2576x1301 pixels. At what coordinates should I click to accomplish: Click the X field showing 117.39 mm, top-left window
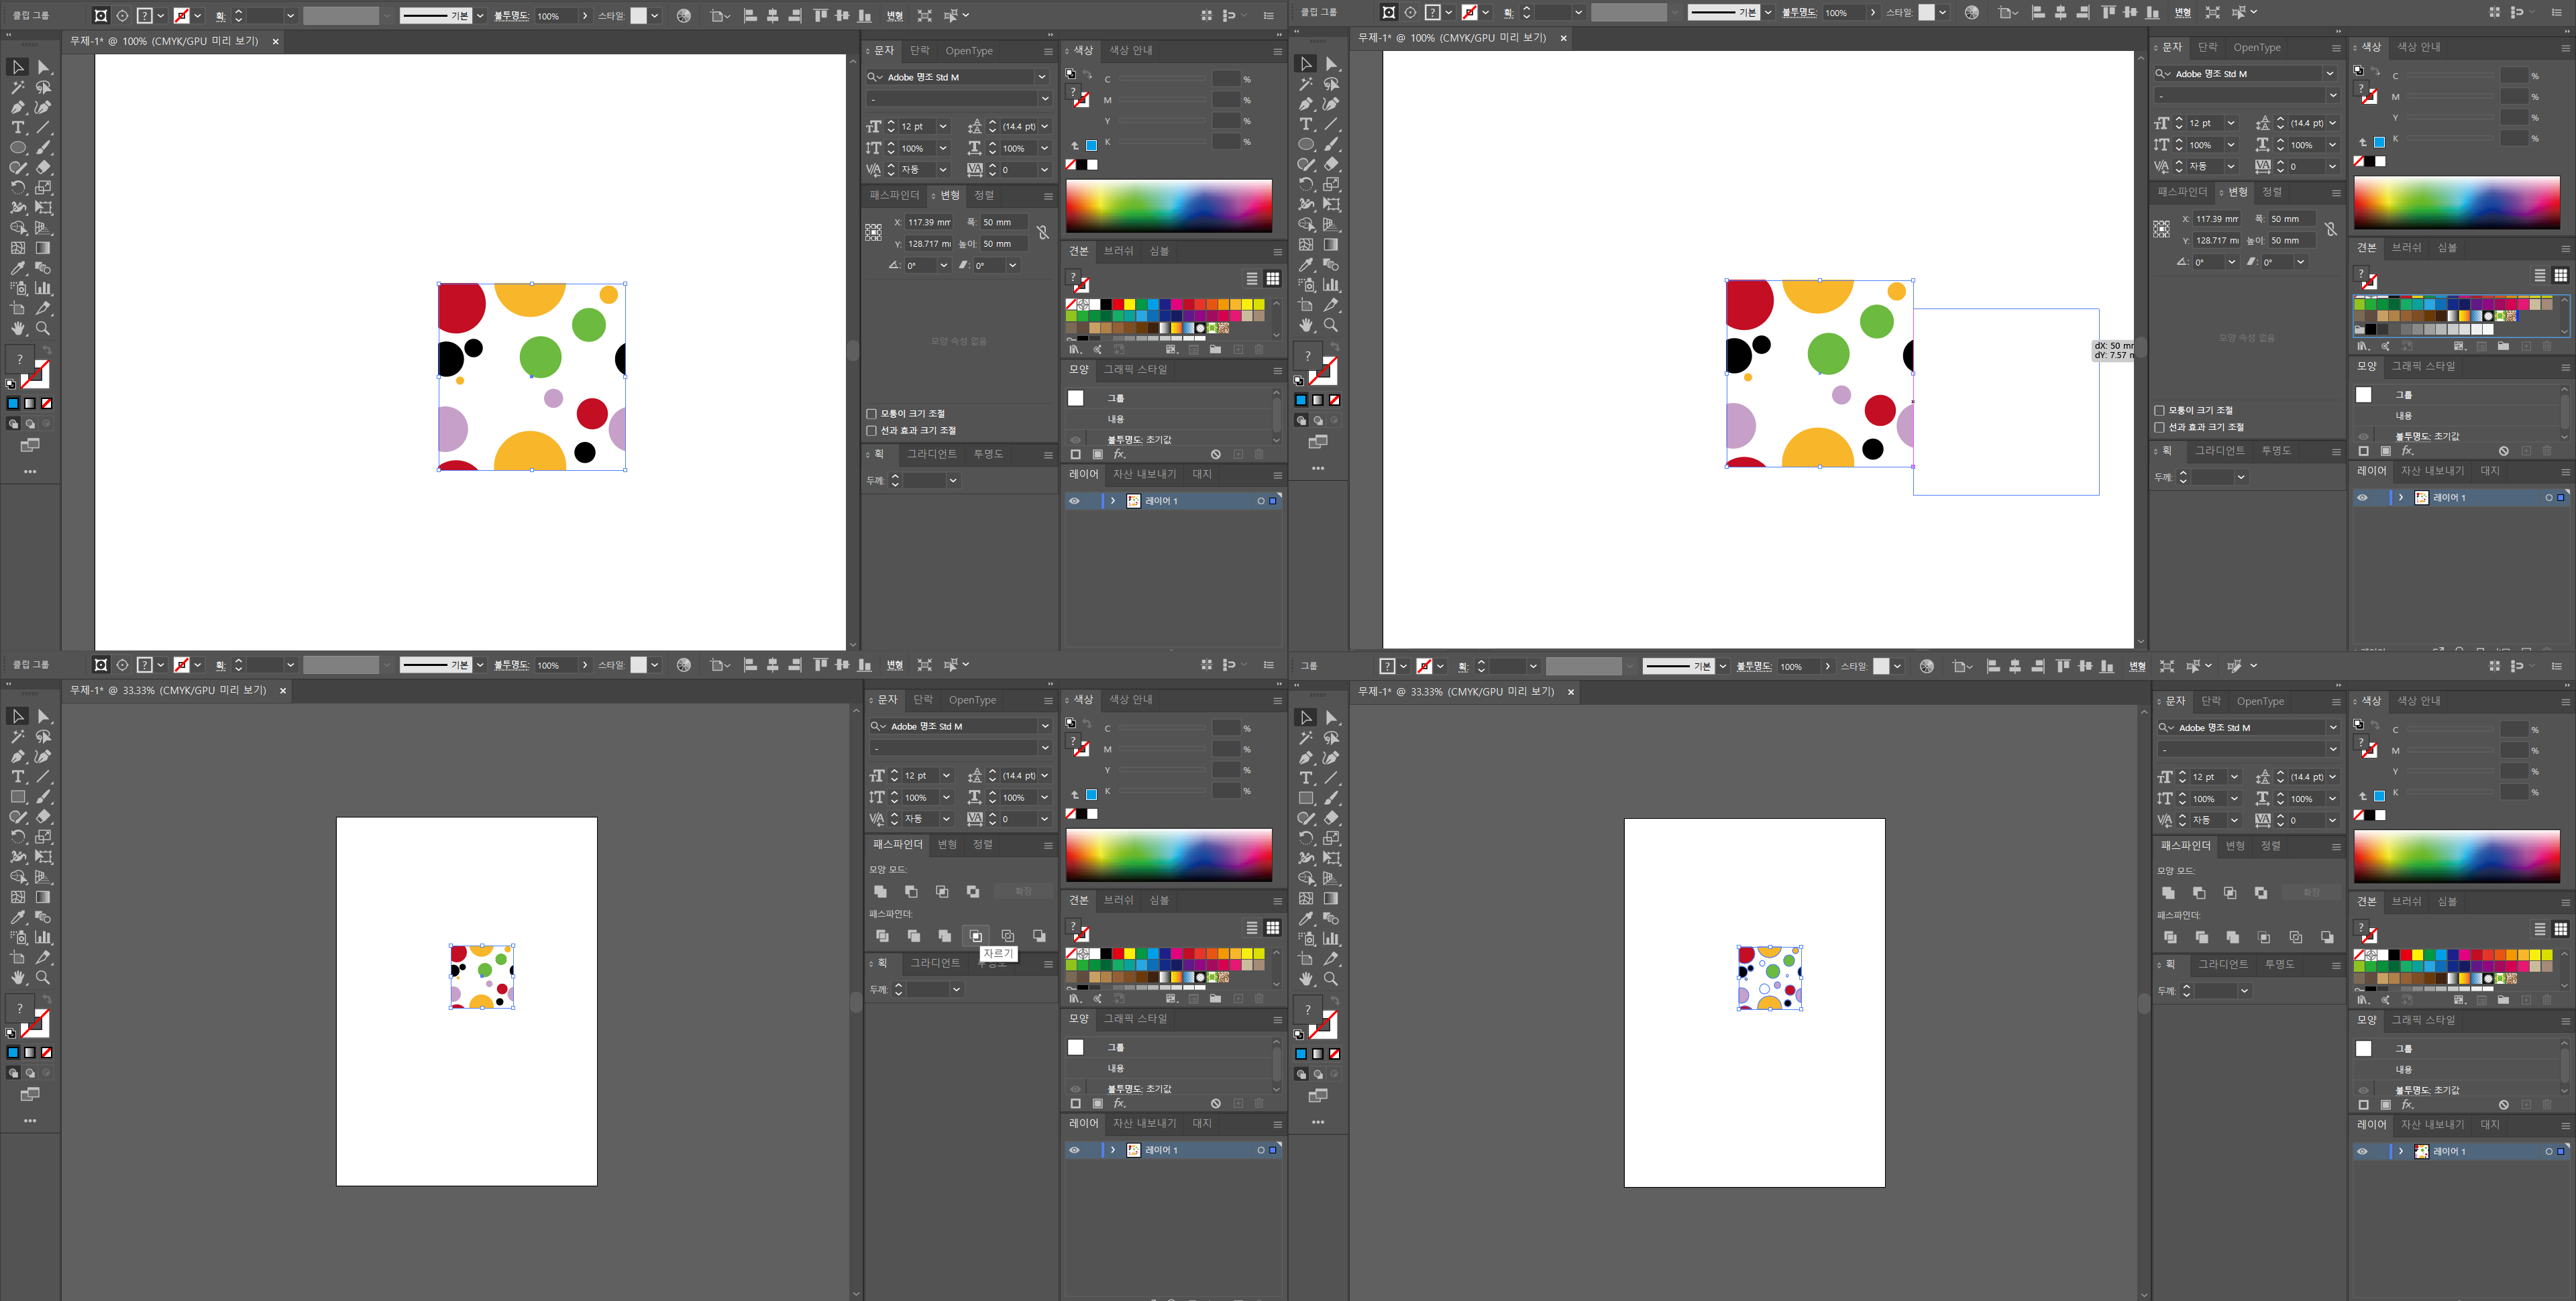click(x=929, y=222)
